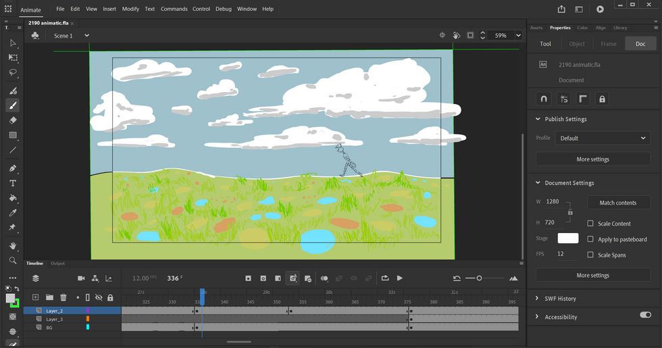Screen dimensions: 662x348
Task: Open the more tools ellipsis
Action: (13, 278)
